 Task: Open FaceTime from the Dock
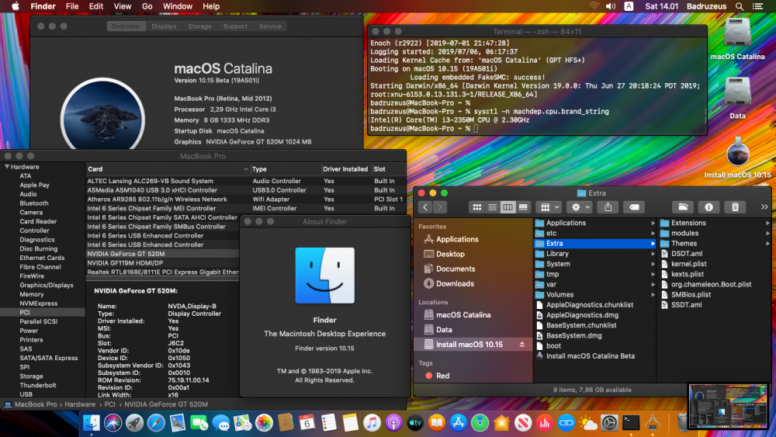tap(199, 423)
